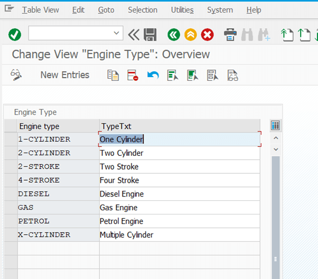Click the 2-STROKE key cell
This screenshot has width=318, height=279.
59,166
